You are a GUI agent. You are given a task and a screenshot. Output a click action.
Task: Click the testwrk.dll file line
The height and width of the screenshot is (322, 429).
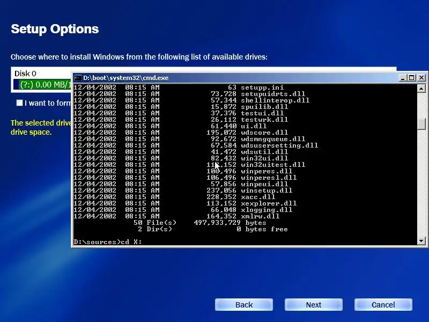[181, 120]
